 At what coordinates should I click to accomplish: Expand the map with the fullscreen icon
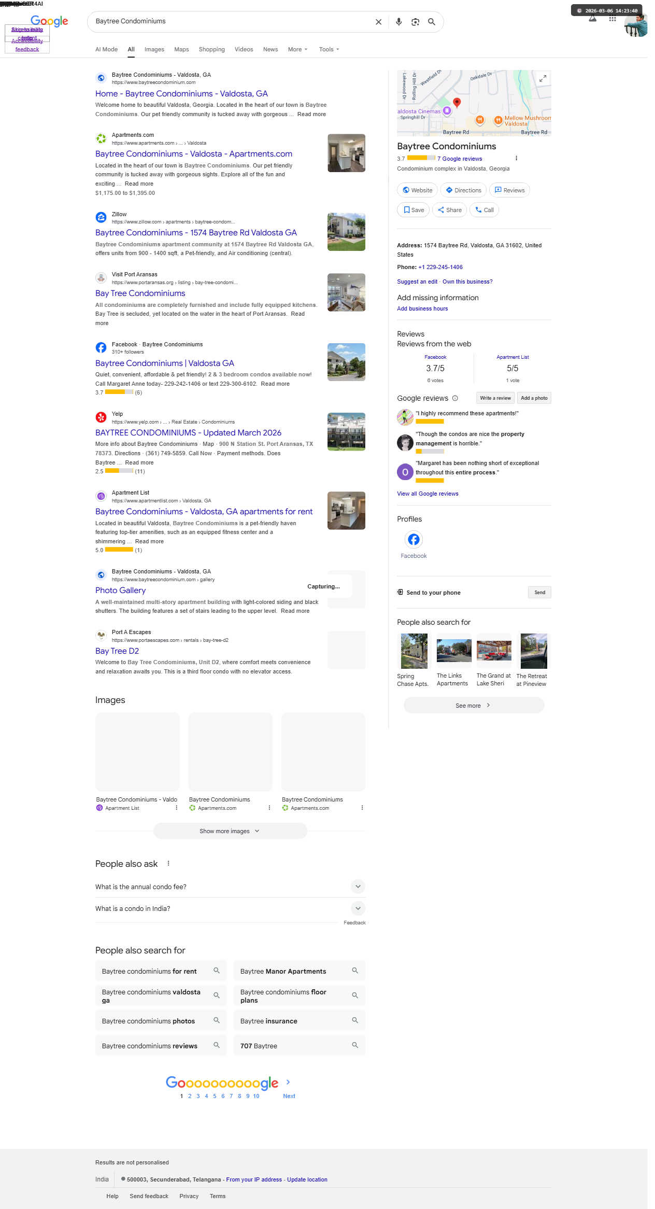tap(543, 78)
